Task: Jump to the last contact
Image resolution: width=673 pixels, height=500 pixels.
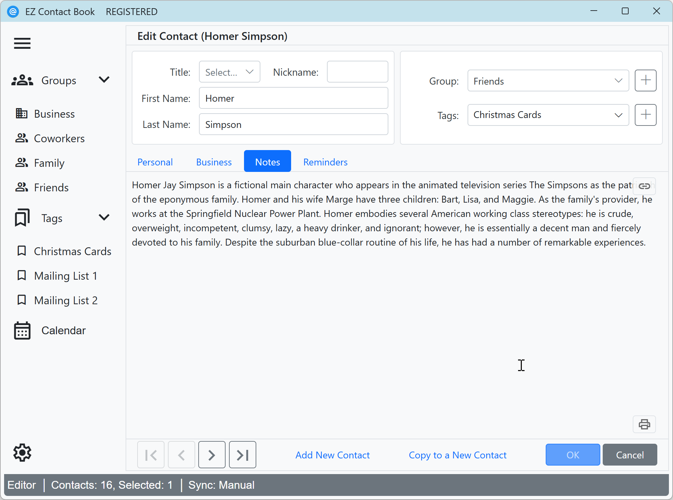Action: click(x=242, y=455)
